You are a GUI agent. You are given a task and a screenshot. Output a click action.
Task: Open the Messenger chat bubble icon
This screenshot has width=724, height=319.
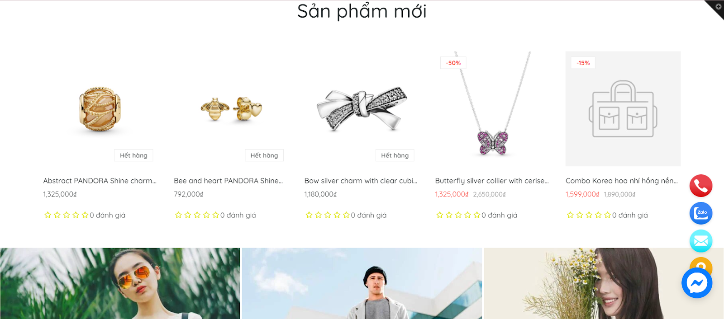(697, 283)
